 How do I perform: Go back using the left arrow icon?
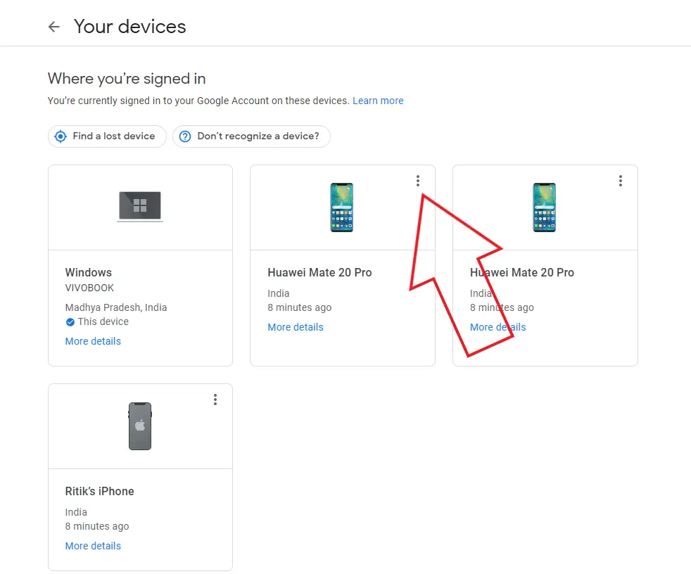53,27
